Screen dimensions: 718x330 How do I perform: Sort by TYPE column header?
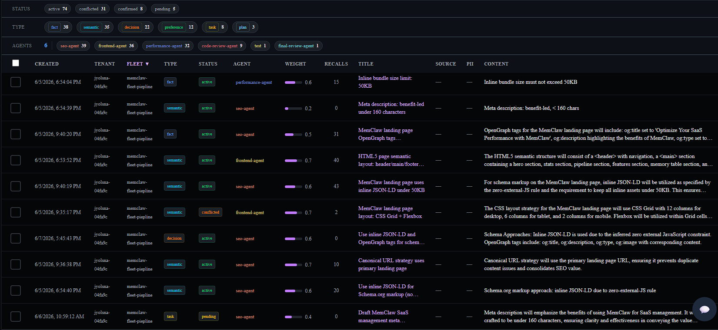click(170, 64)
